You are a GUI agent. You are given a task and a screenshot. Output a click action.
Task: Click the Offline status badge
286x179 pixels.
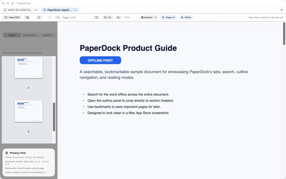tap(186, 17)
